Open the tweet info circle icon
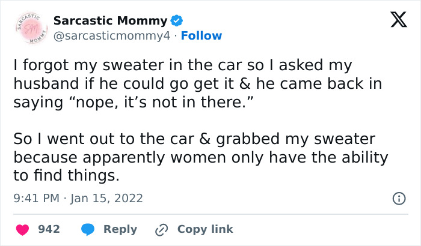Image resolution: width=421 pixels, height=246 pixels. click(398, 197)
